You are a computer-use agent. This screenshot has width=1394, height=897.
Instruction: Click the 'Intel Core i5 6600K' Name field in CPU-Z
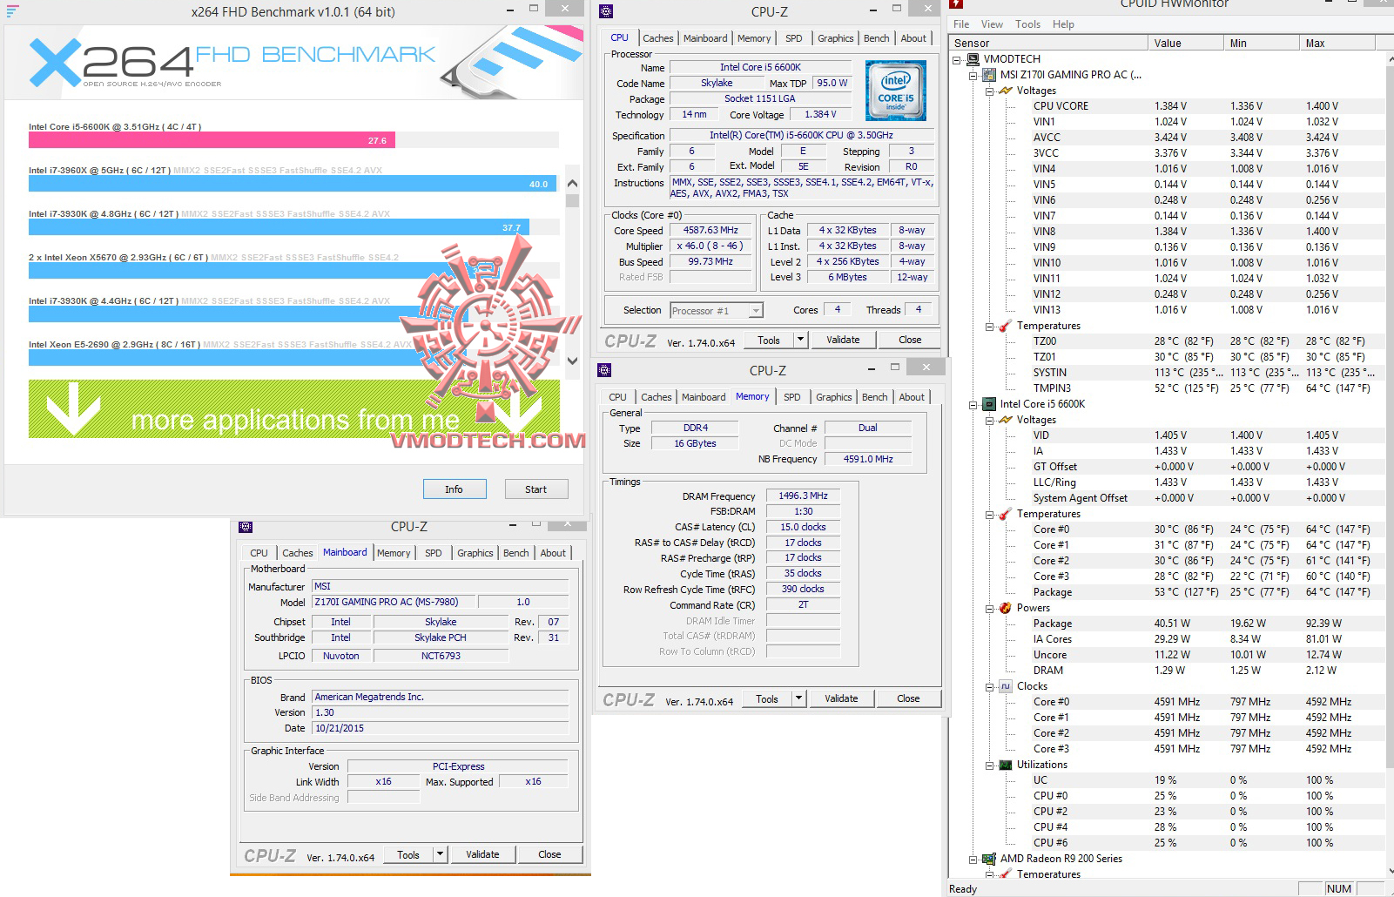coord(760,67)
